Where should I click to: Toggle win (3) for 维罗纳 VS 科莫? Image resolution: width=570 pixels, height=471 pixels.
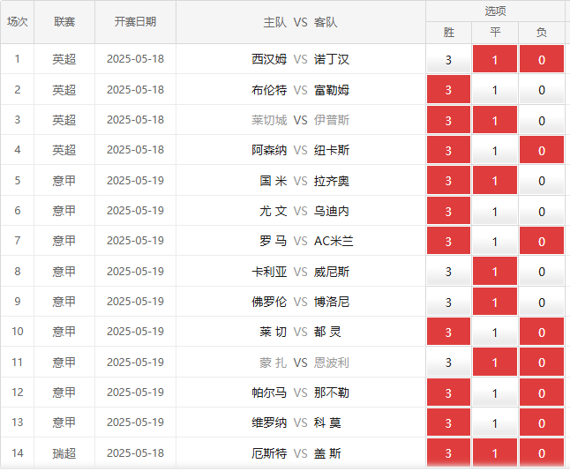point(448,422)
